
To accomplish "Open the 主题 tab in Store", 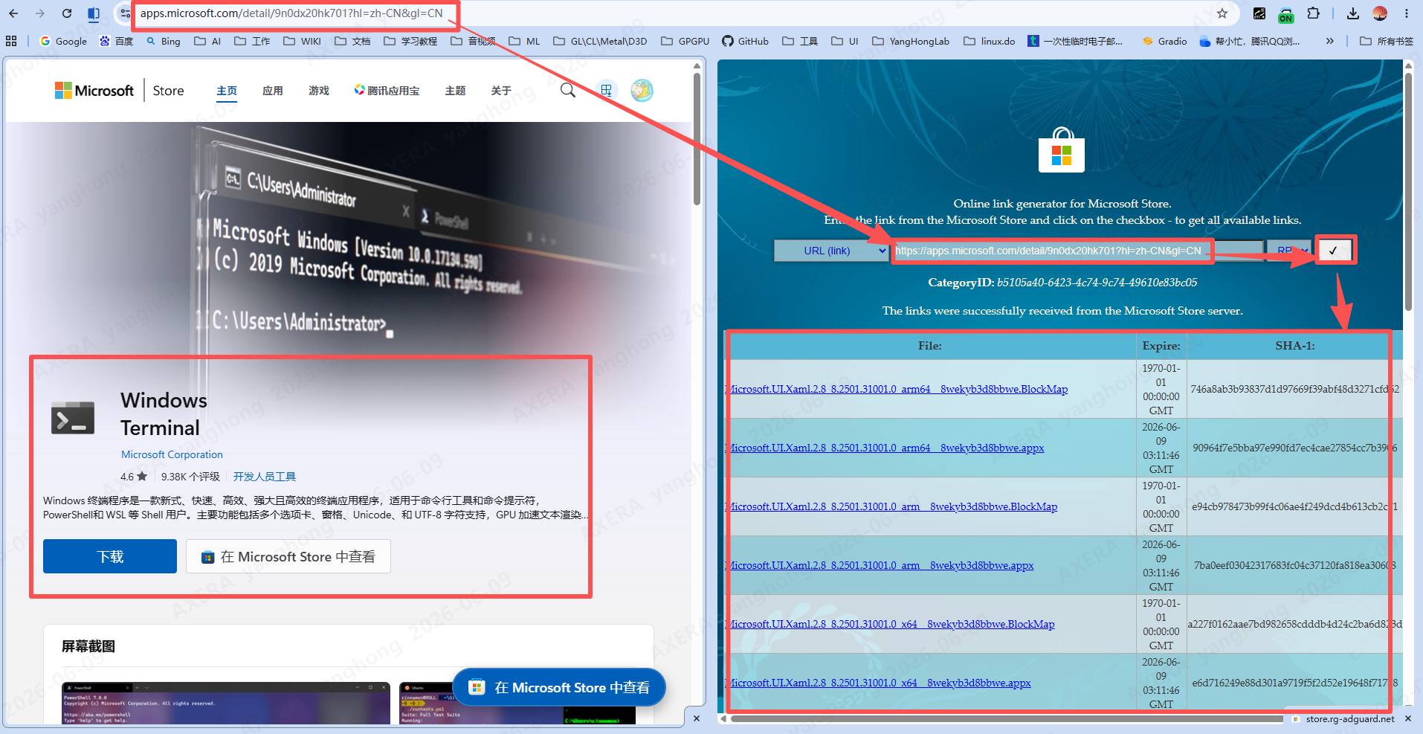I will point(455,91).
